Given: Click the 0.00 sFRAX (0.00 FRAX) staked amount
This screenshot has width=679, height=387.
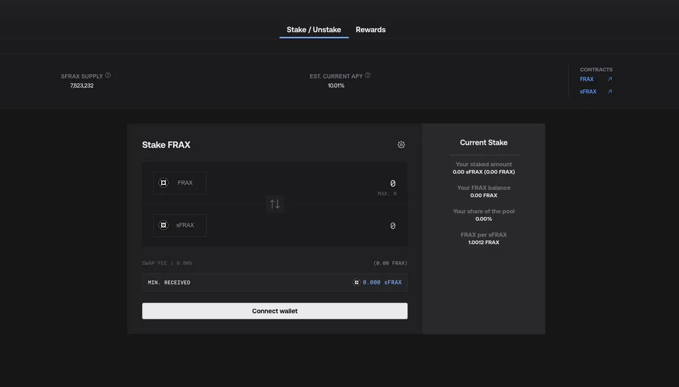Looking at the screenshot, I should (484, 172).
